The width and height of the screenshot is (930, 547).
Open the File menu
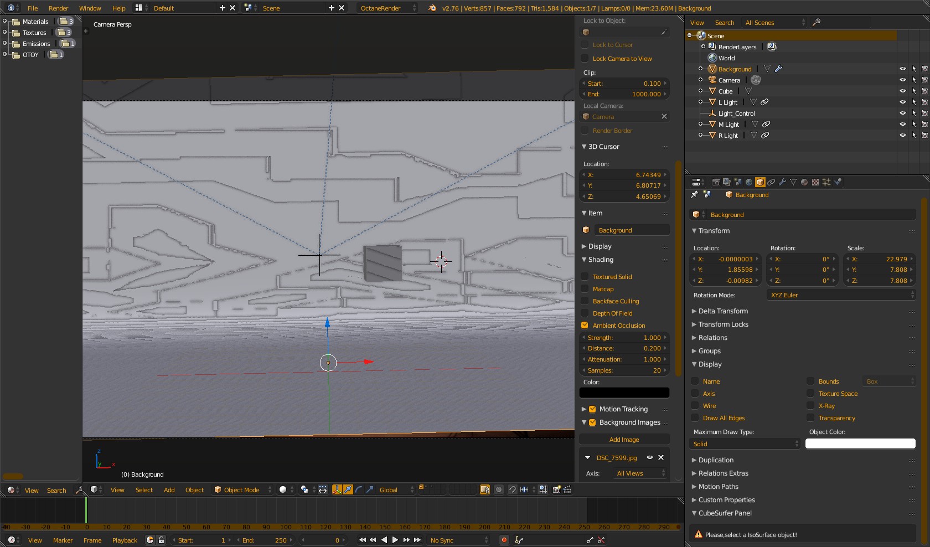click(33, 8)
